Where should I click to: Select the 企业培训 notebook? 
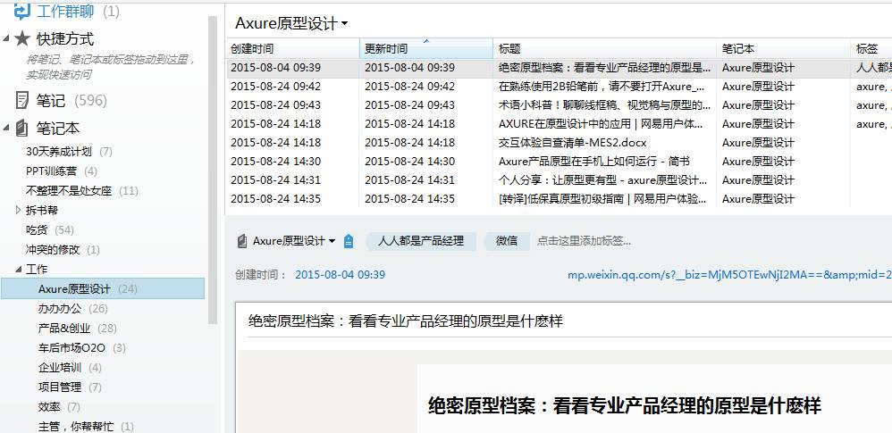tap(70, 368)
